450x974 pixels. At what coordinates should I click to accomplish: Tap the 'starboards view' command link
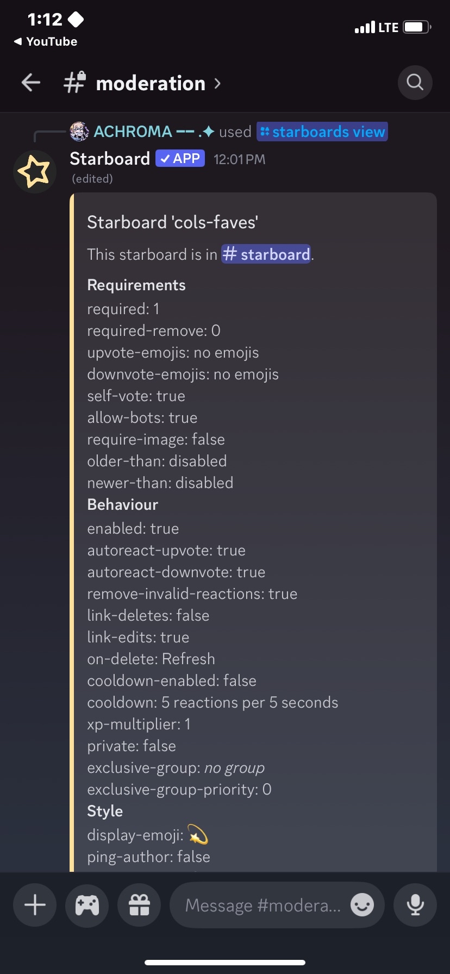tap(322, 132)
